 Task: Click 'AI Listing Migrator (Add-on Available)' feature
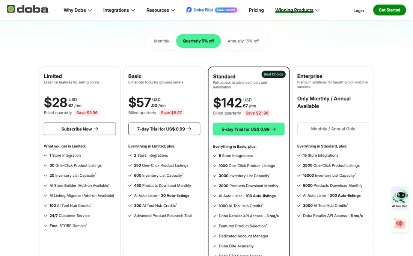[82, 195]
